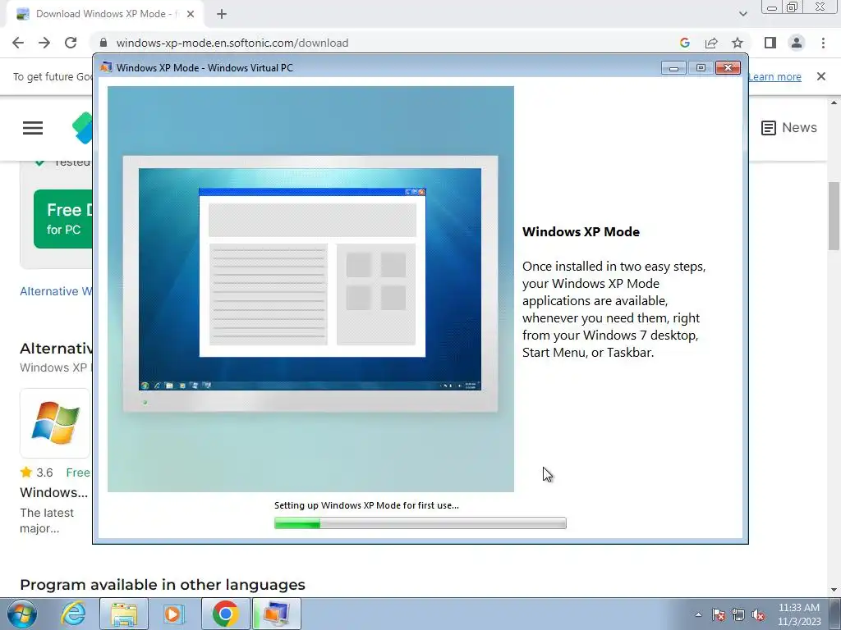Screen dimensions: 841x630
Task: Open the Windows logo app thumbnail
Action: click(55, 423)
